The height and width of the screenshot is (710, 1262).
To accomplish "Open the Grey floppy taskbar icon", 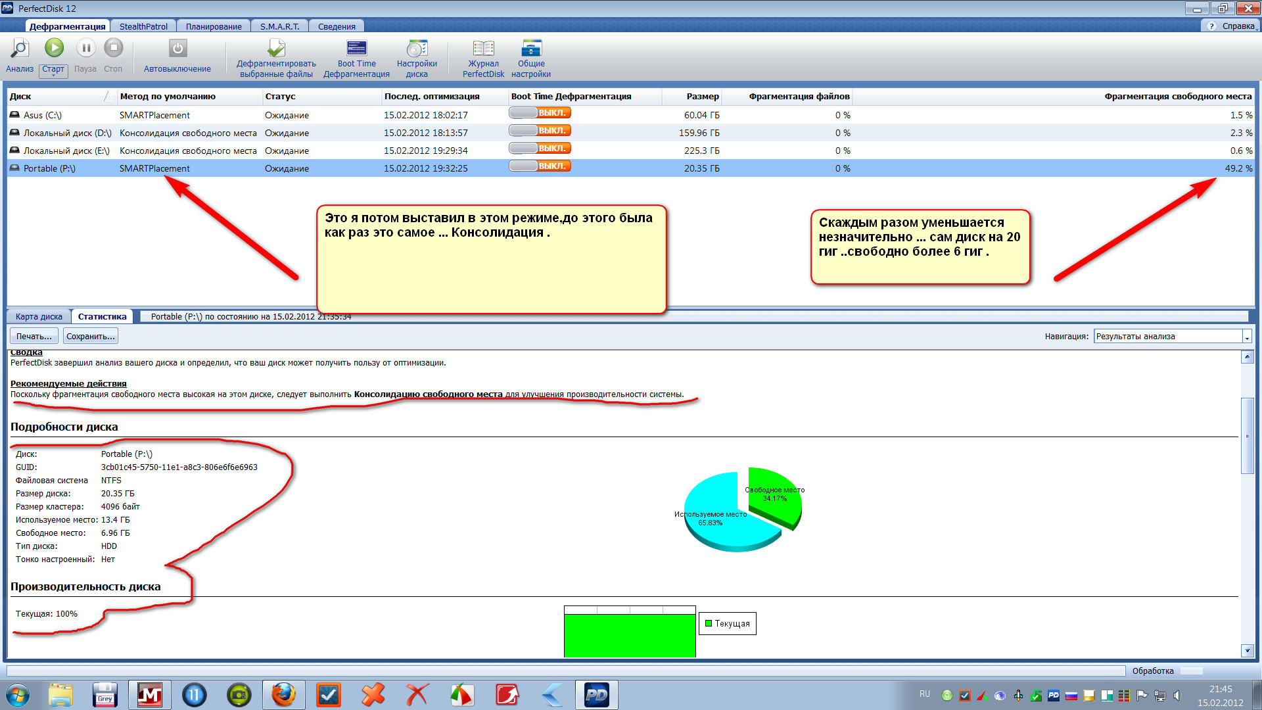I will tap(105, 695).
